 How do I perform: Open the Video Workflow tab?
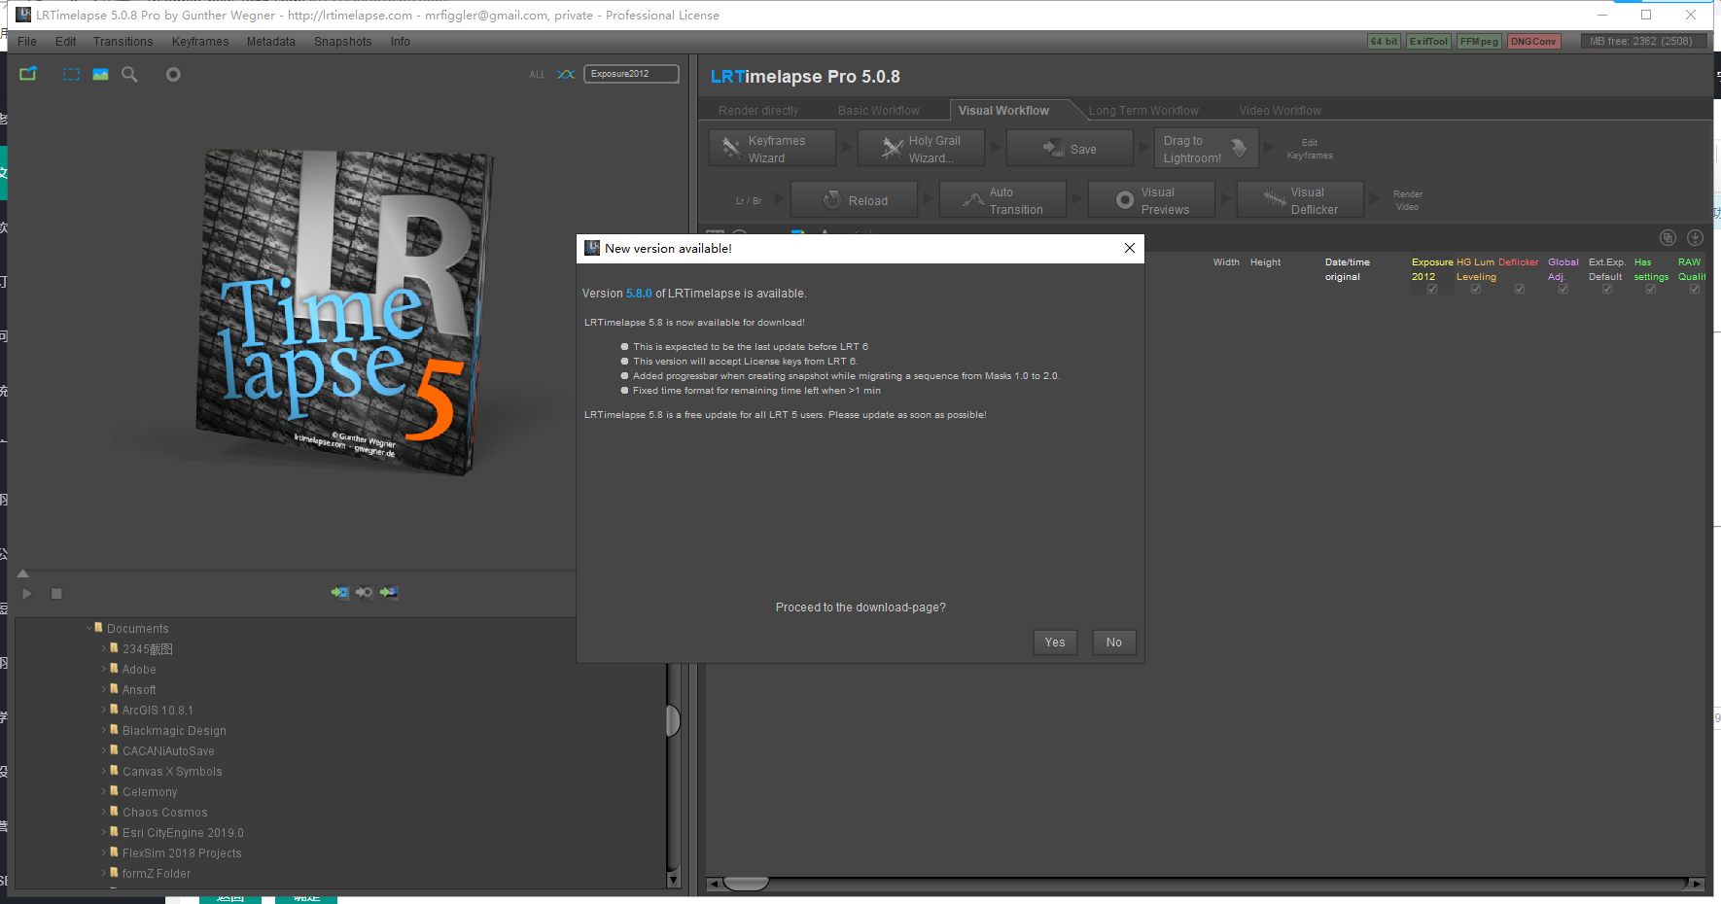pos(1280,111)
